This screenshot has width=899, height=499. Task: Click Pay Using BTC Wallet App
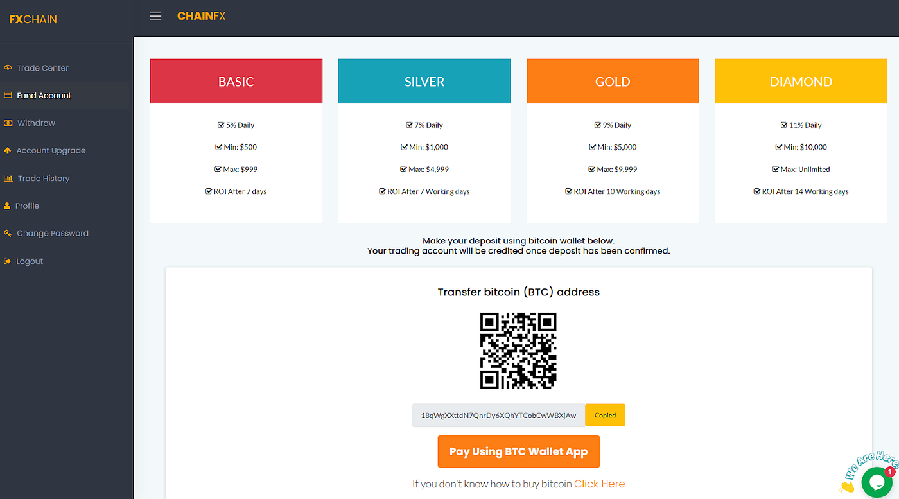click(518, 451)
